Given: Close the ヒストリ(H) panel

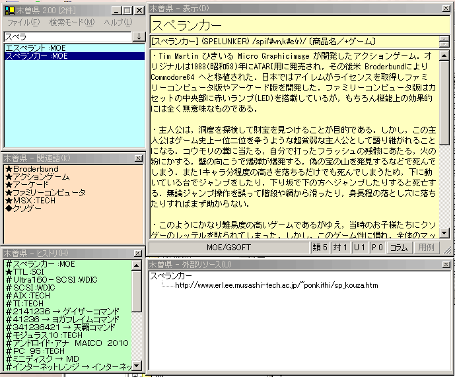Looking at the screenshot, I should pos(138,254).
